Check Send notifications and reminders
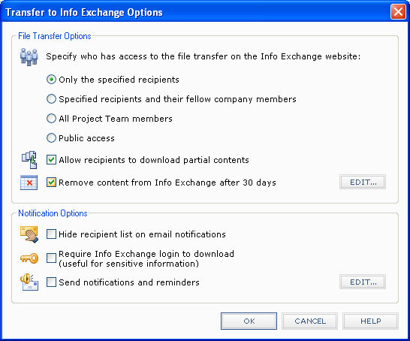The width and height of the screenshot is (410, 341). (51, 282)
